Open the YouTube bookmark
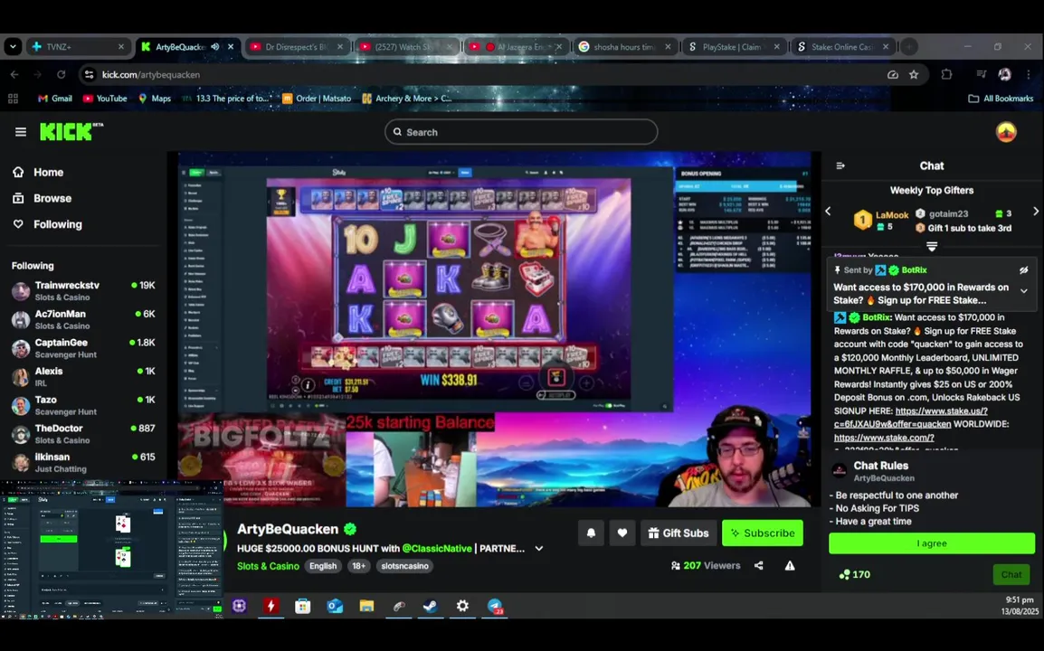Viewport: 1044px width, 651px height. point(105,99)
